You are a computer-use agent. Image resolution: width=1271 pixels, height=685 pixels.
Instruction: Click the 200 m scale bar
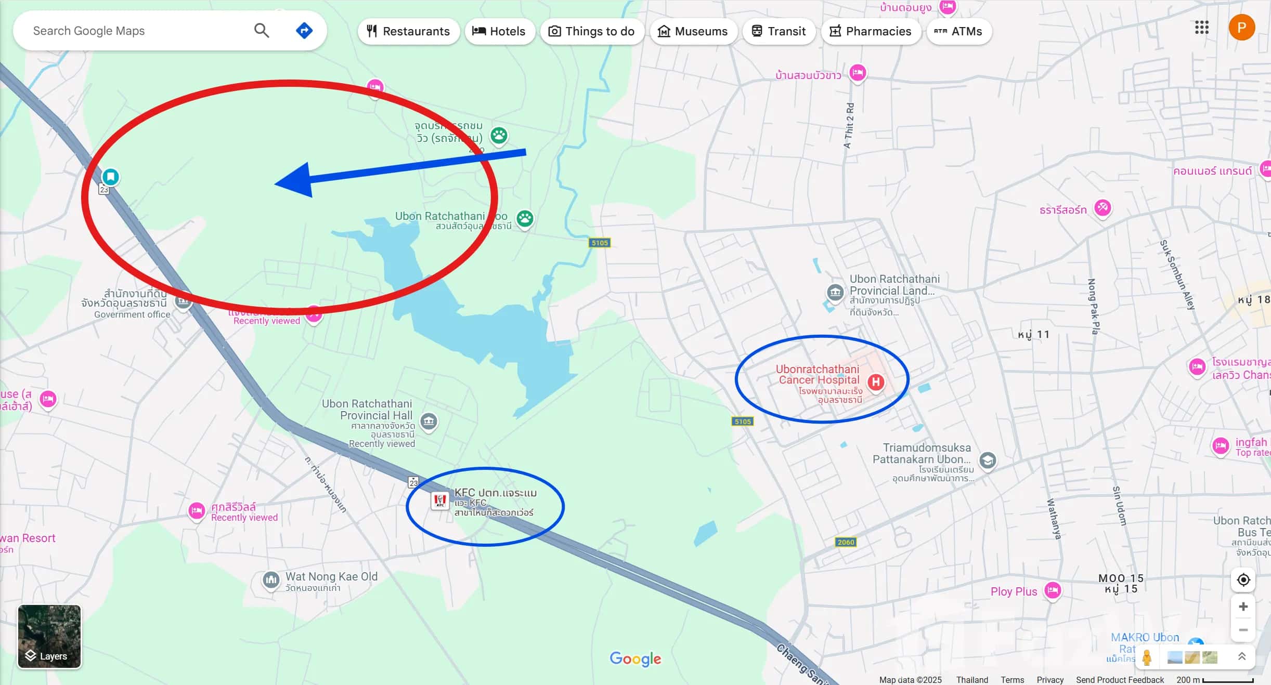(x=1215, y=680)
